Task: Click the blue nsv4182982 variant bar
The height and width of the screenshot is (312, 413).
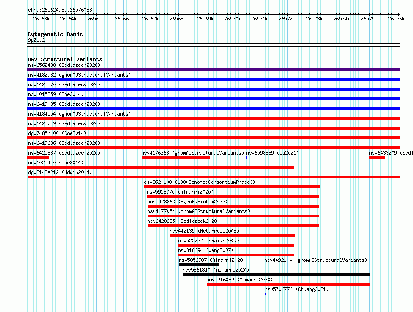Action: (213, 79)
